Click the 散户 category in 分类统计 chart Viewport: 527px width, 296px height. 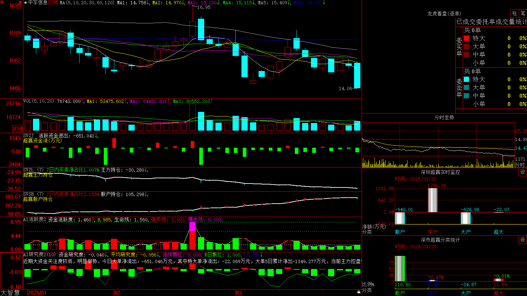coord(400,293)
